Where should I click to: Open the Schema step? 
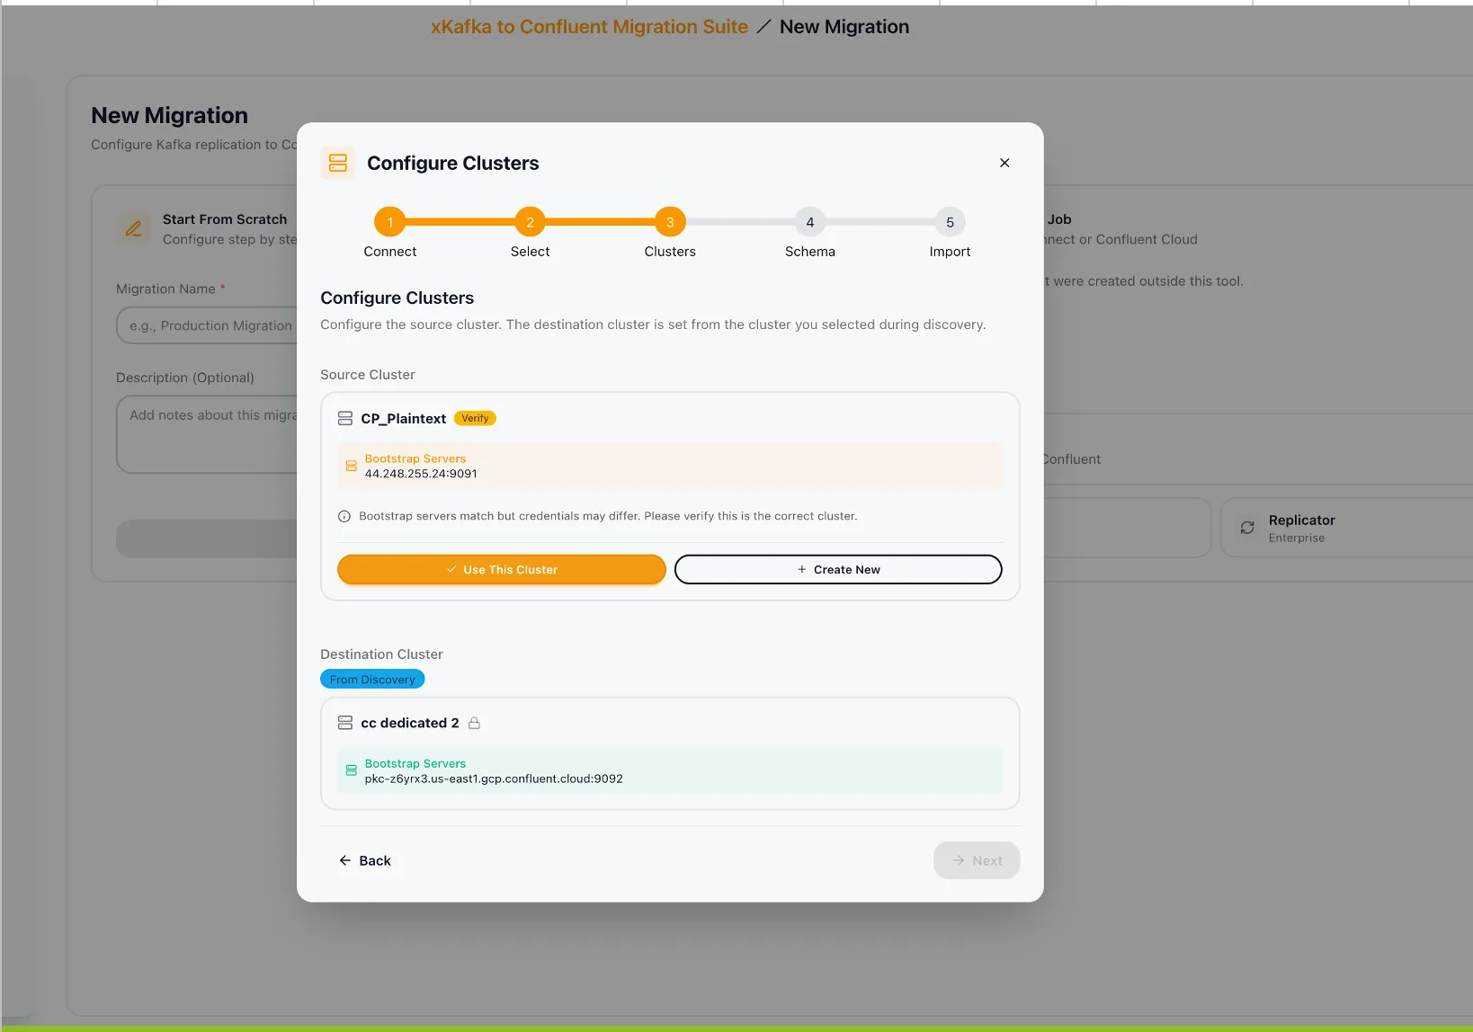click(x=809, y=222)
